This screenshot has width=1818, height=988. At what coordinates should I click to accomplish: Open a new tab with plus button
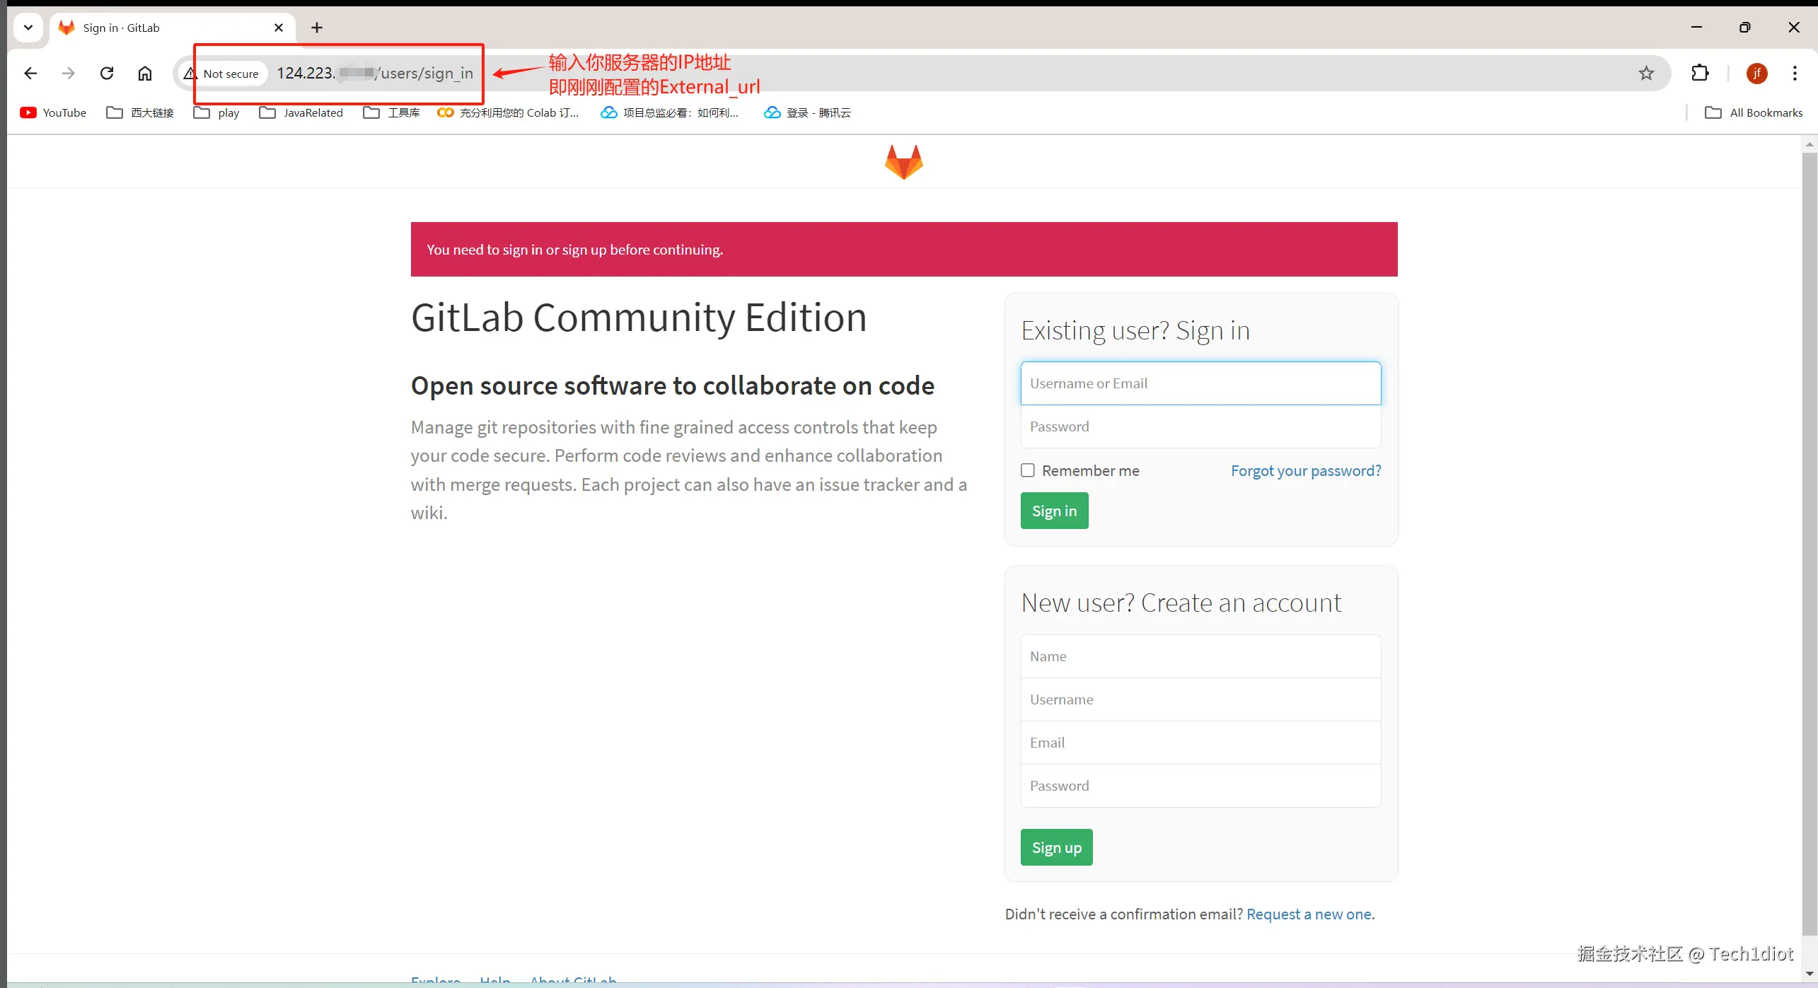coord(317,28)
